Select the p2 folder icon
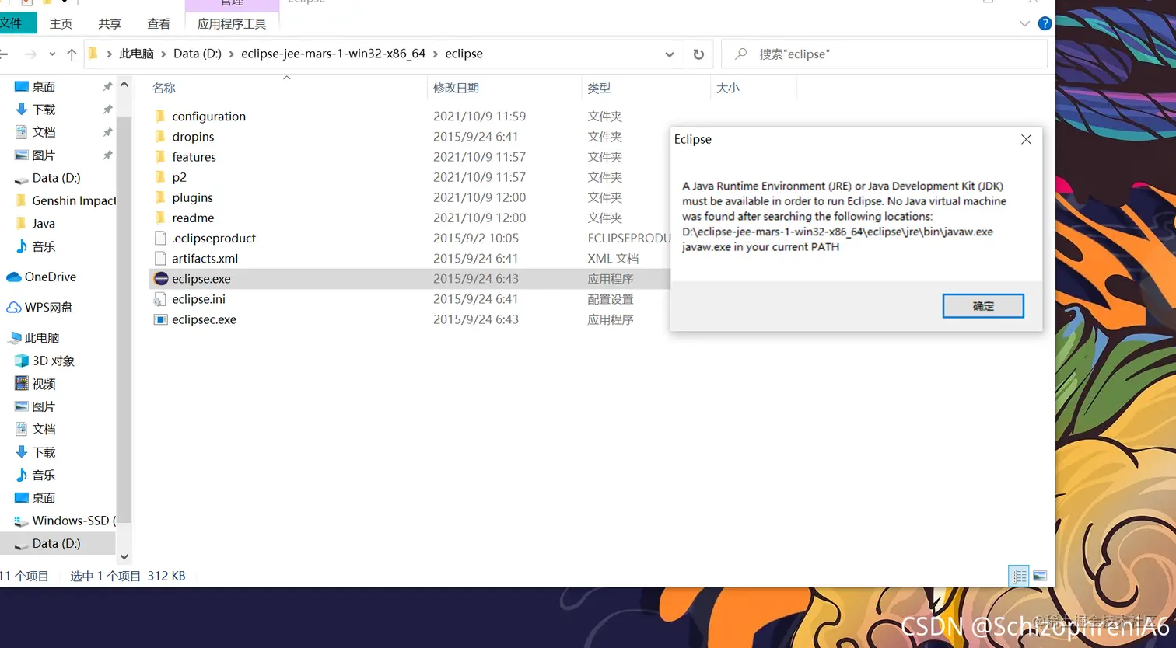This screenshot has height=648, width=1176. [x=160, y=177]
